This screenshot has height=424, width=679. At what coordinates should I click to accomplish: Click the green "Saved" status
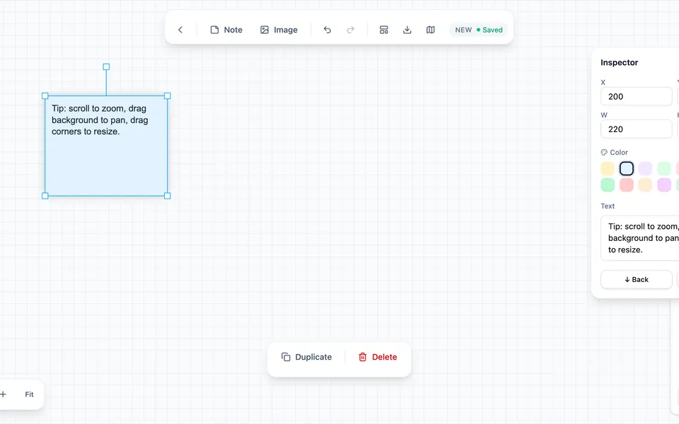489,30
